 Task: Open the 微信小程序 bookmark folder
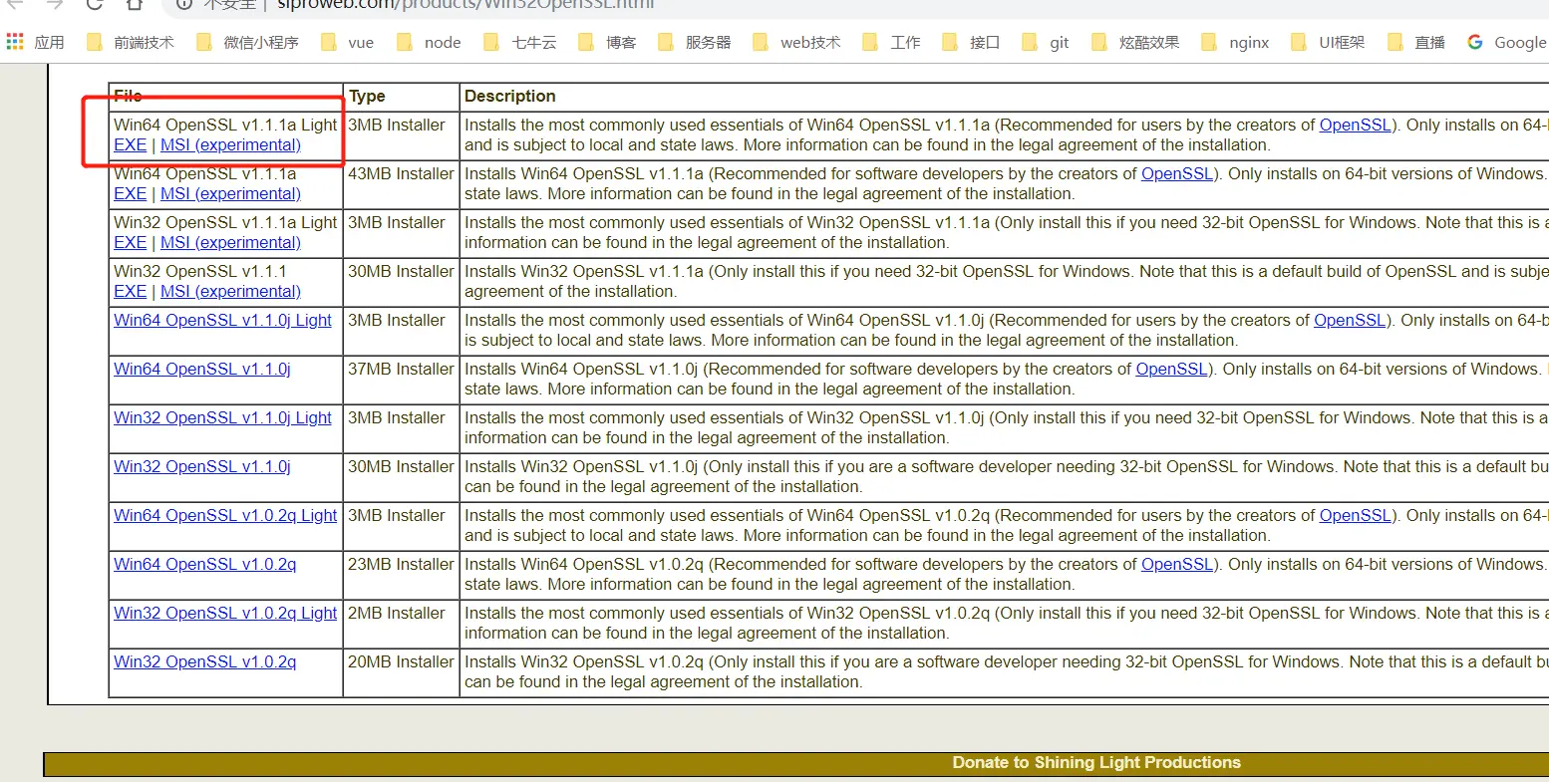[x=247, y=42]
